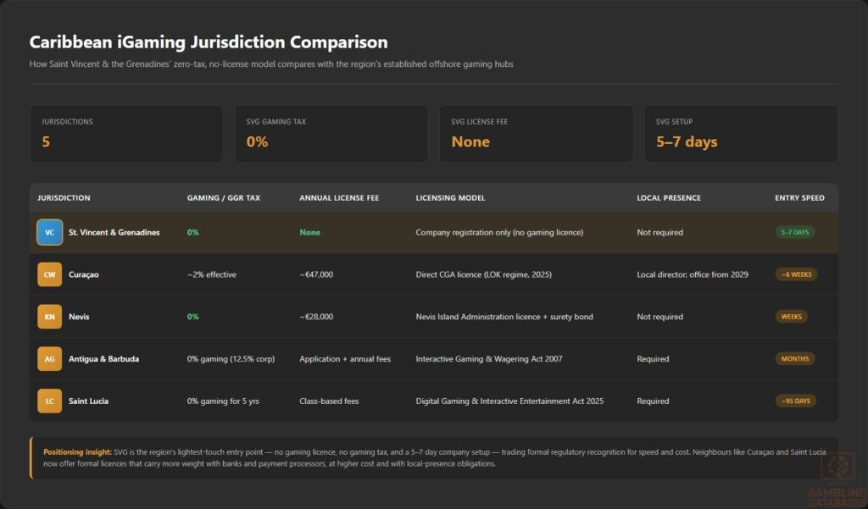Click the green 0% tax in St. Vincent row

[x=192, y=232]
